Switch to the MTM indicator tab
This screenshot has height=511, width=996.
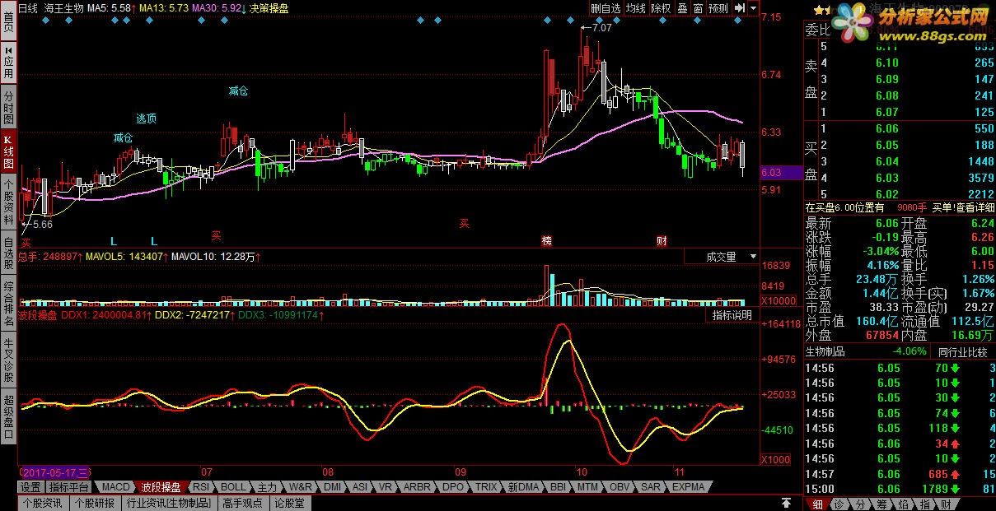coord(587,487)
